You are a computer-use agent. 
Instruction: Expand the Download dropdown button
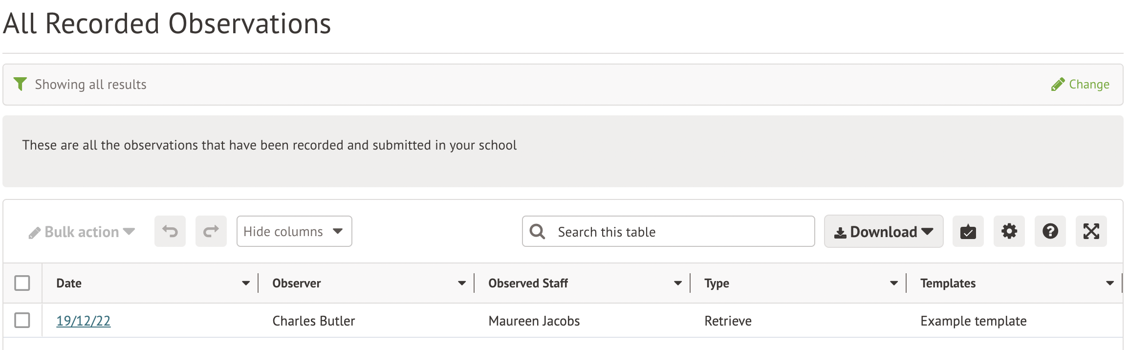tap(883, 232)
